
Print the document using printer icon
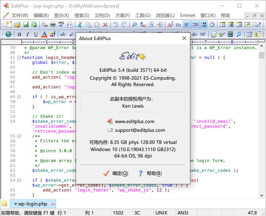pyautogui.click(x=53, y=25)
